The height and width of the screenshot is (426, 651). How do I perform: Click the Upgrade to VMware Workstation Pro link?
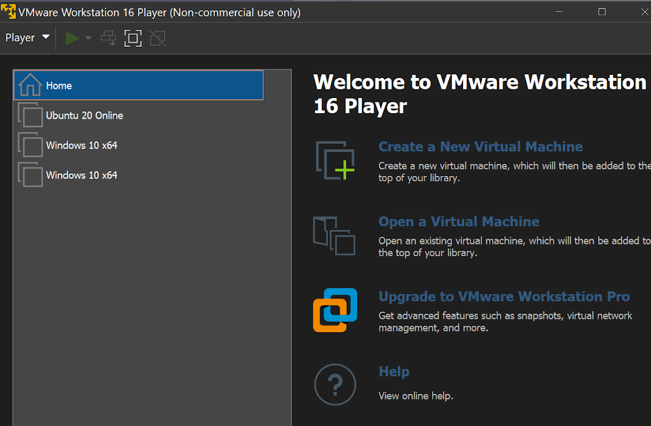point(504,296)
